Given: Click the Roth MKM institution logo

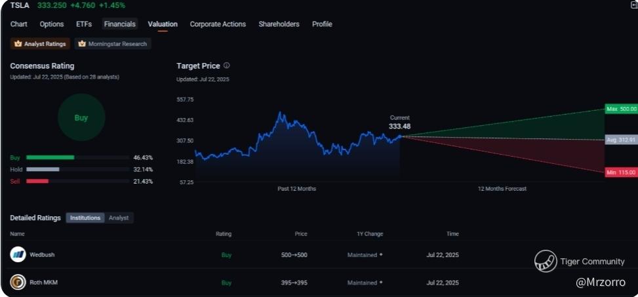Looking at the screenshot, I should point(18,283).
